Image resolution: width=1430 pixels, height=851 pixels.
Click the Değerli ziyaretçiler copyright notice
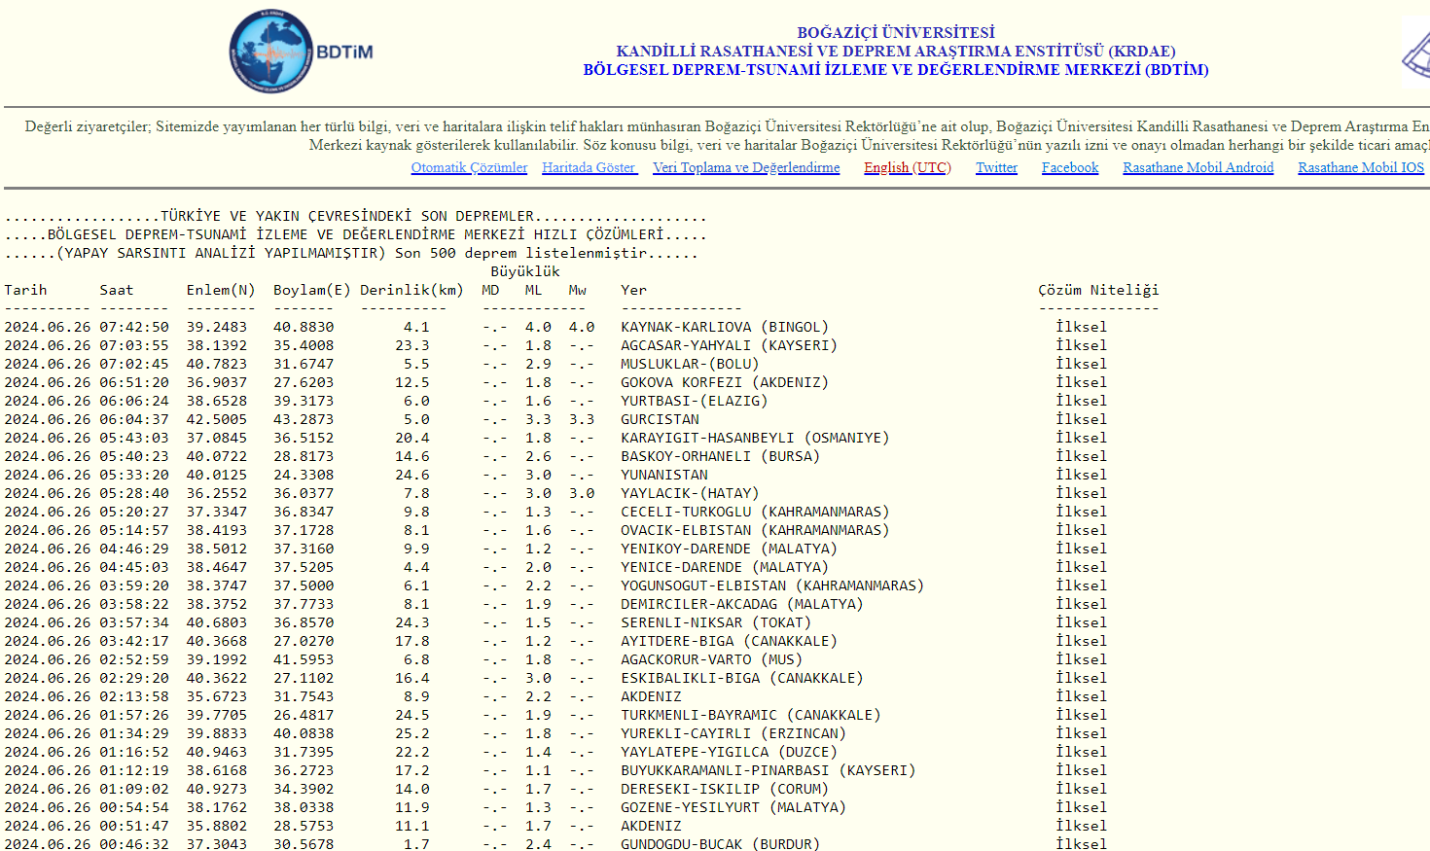(x=728, y=135)
